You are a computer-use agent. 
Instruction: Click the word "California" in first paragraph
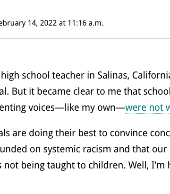[x=151, y=75]
